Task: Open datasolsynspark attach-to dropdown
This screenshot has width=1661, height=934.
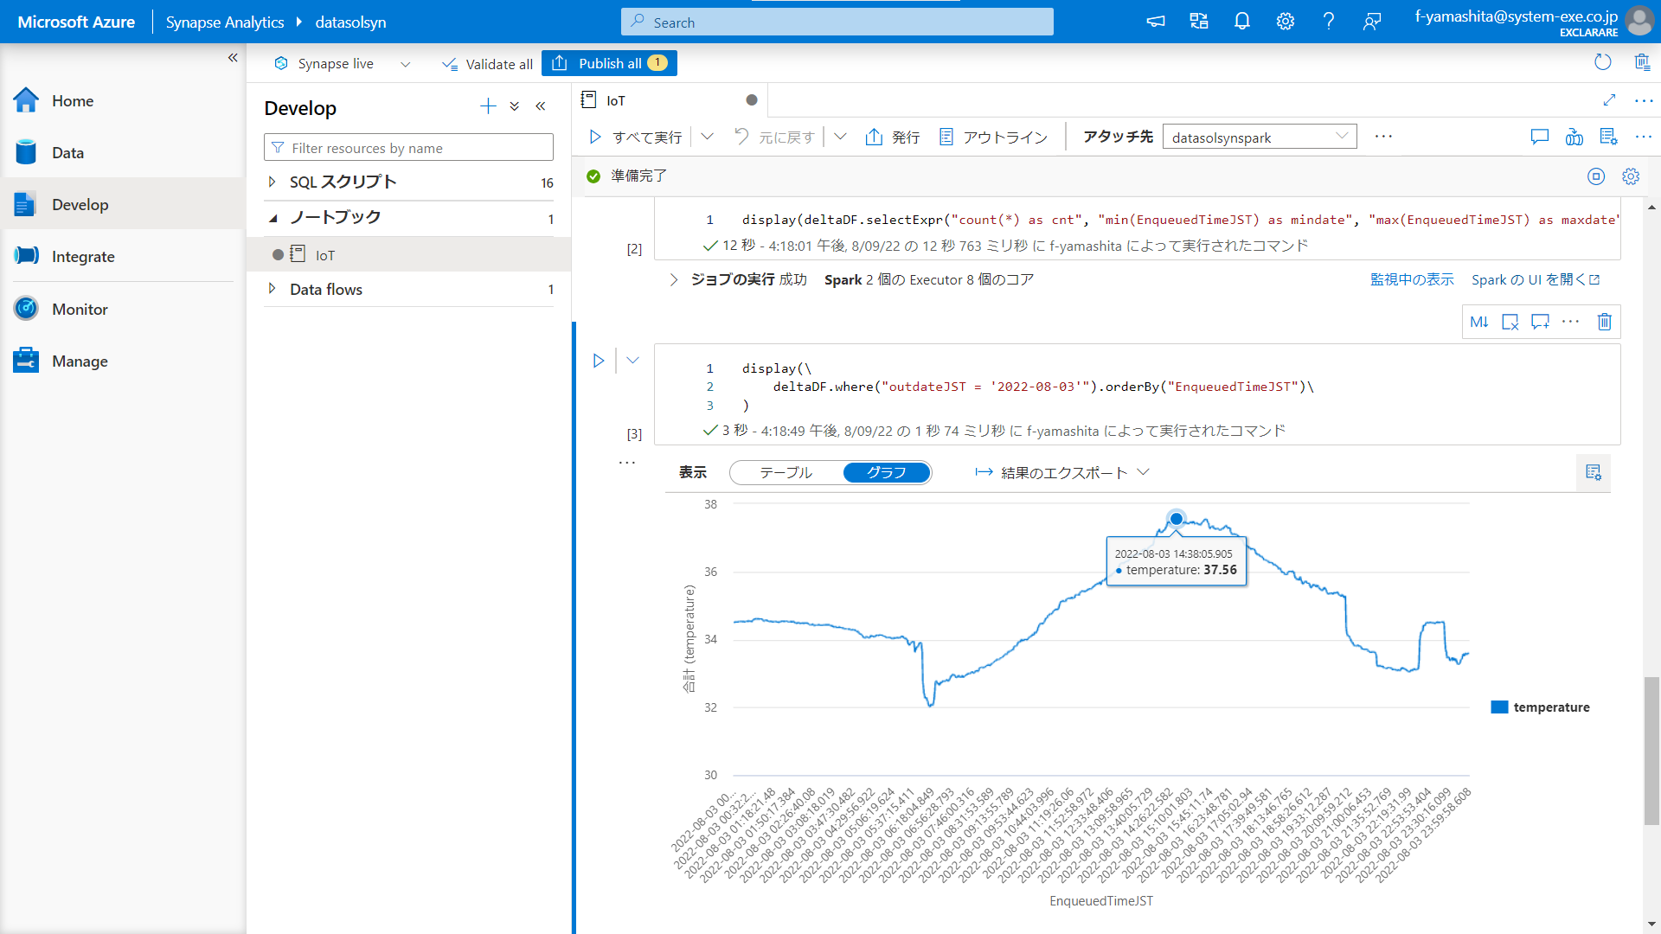Action: click(1259, 138)
